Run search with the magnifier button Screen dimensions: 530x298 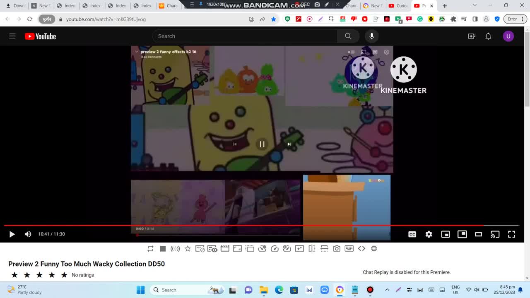pyautogui.click(x=348, y=36)
